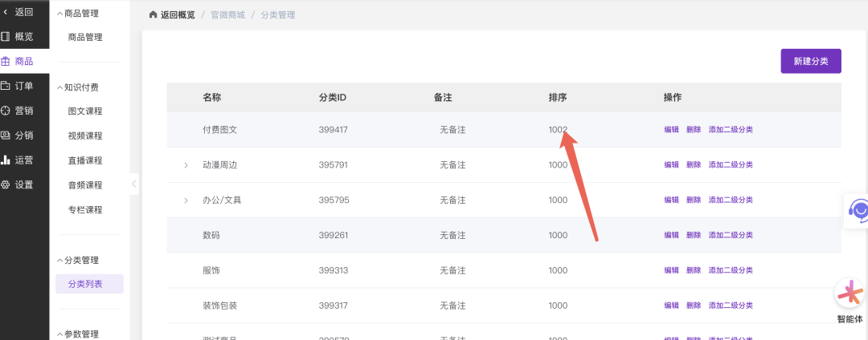This screenshot has height=340, width=868.
Task: Select the Products (商品) sidebar icon
Action: tap(6, 61)
